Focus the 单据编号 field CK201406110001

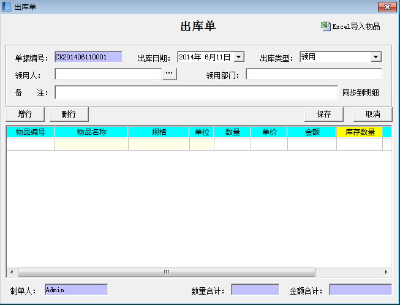click(89, 57)
